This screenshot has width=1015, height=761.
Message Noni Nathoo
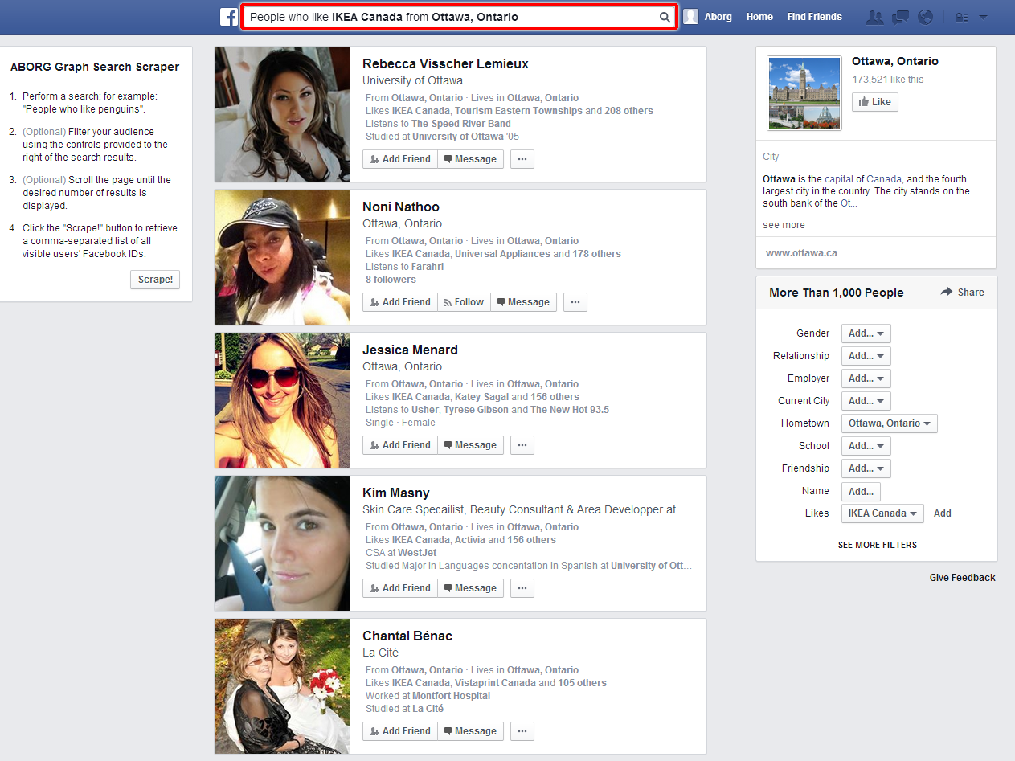pyautogui.click(x=524, y=302)
